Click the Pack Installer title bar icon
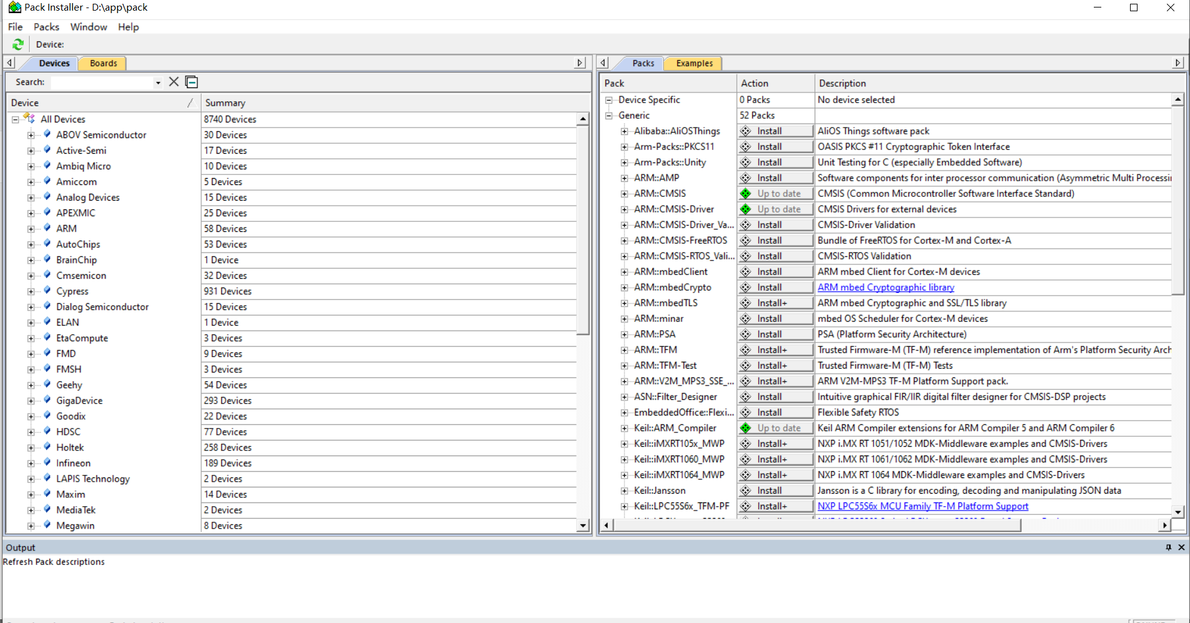 coord(14,7)
